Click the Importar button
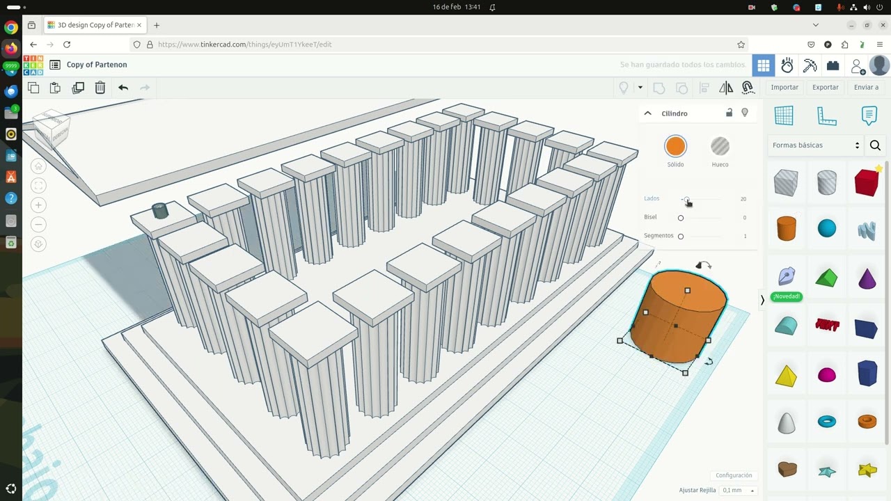Viewport: 891px width, 501px height. click(784, 87)
